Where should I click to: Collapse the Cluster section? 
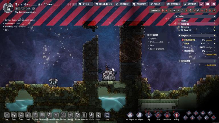pyautogui.click(x=176, y=16)
